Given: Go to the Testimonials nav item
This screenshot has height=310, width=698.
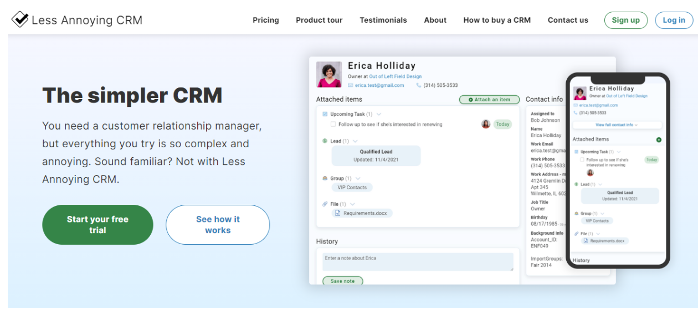Looking at the screenshot, I should point(383,20).
